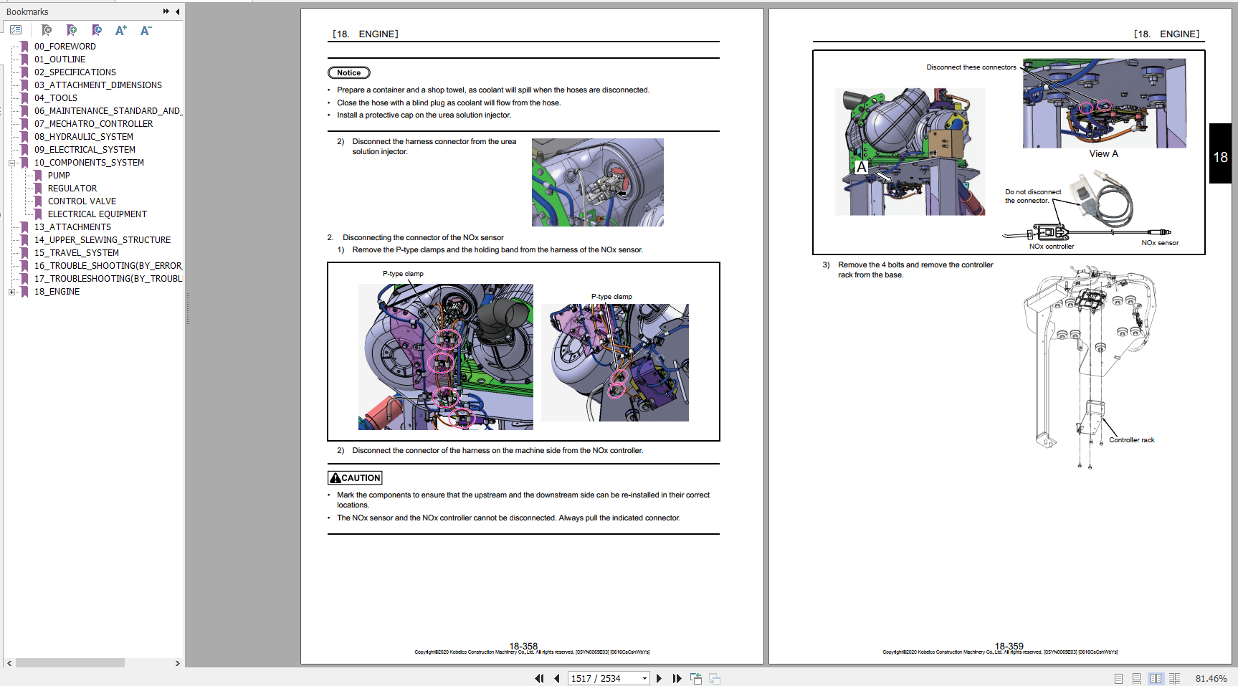Open the REGULATOR sub-bookmark
1238x686 pixels.
click(x=72, y=189)
